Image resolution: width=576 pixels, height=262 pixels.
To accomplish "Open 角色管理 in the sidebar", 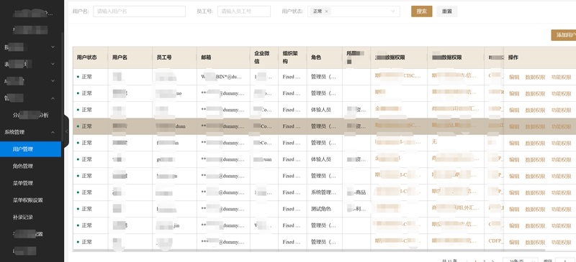I will click(x=23, y=166).
